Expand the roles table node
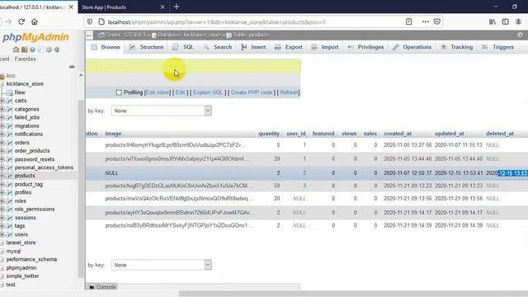 pyautogui.click(x=2, y=200)
